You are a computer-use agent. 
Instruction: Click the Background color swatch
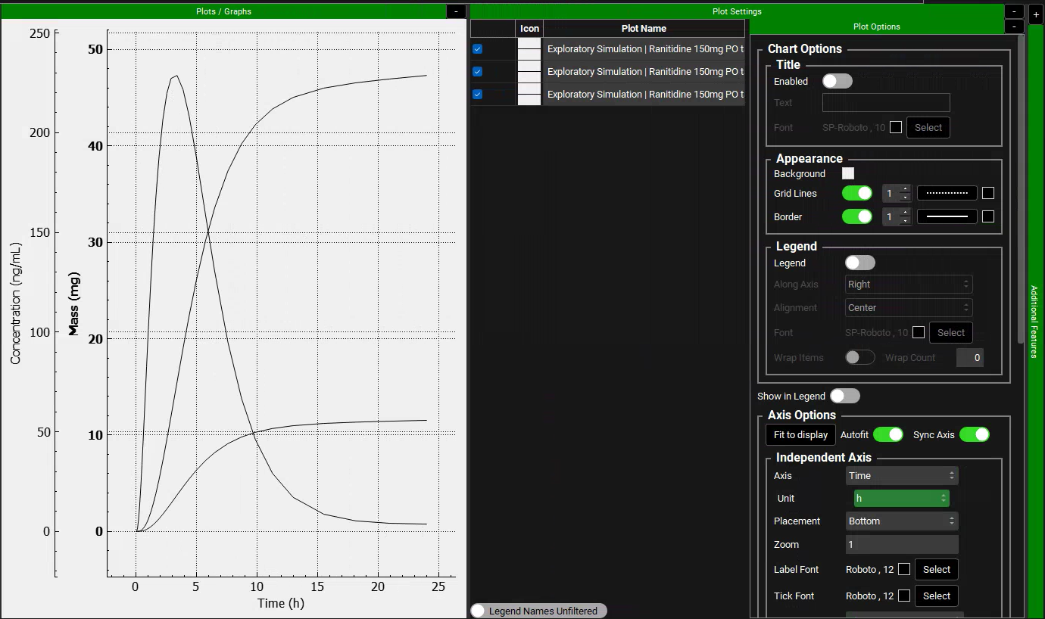click(x=848, y=174)
